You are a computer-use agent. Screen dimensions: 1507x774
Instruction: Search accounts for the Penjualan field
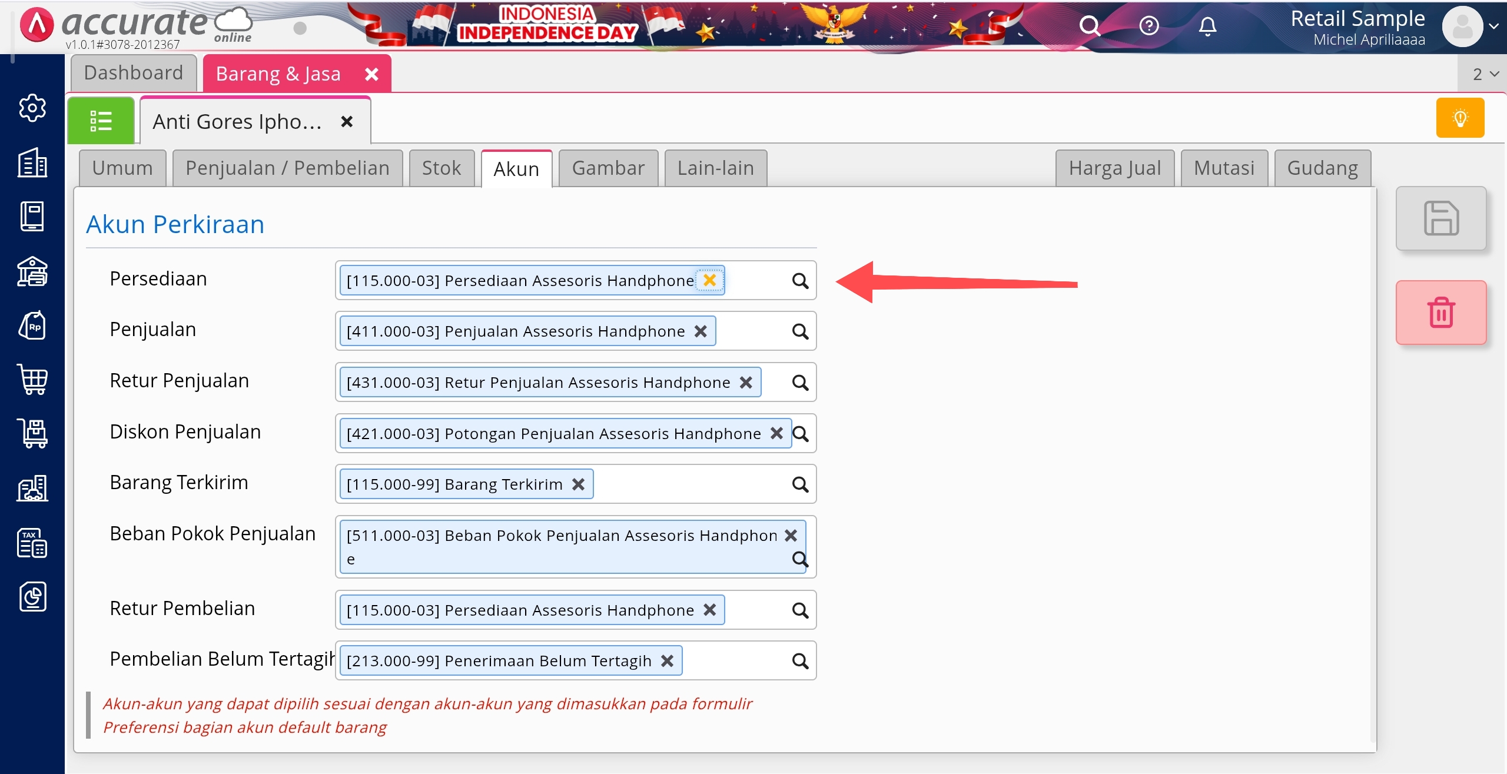800,331
